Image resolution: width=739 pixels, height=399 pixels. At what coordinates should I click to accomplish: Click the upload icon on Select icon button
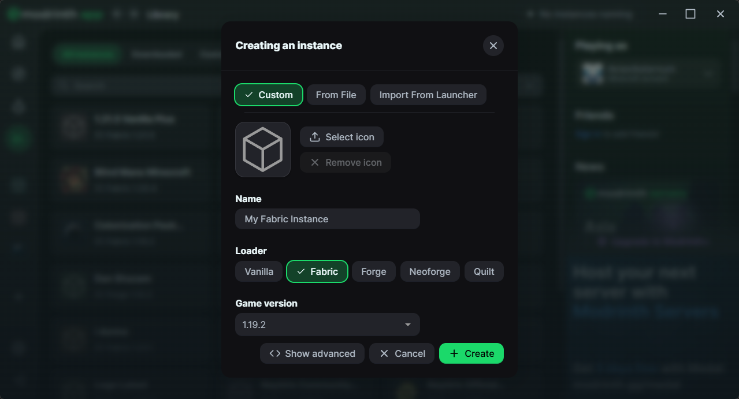314,136
